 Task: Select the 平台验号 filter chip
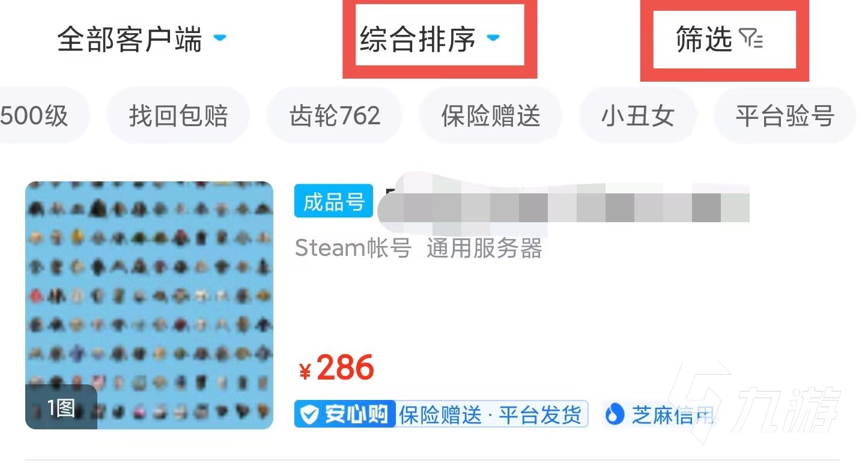point(785,115)
